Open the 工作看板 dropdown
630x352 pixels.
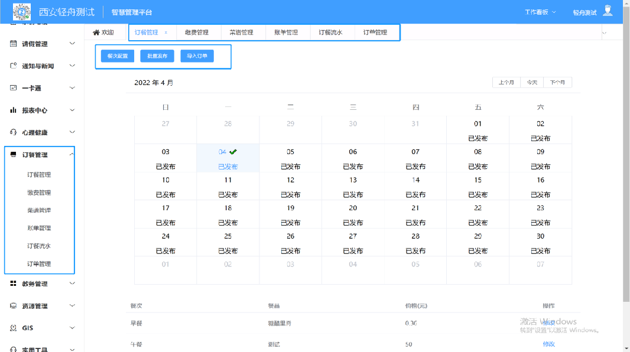tap(540, 12)
